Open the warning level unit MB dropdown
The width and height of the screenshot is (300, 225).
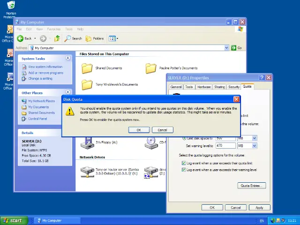[x=254, y=146]
